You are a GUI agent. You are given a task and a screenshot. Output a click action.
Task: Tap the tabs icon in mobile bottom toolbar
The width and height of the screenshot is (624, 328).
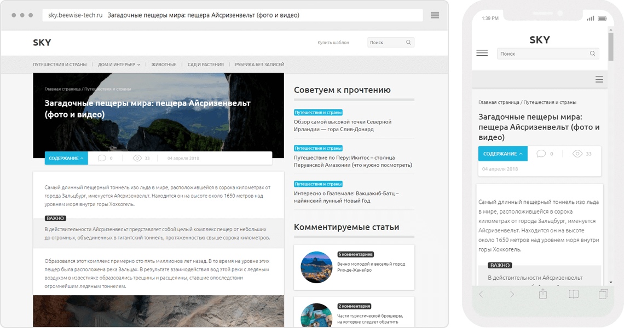tap(603, 294)
